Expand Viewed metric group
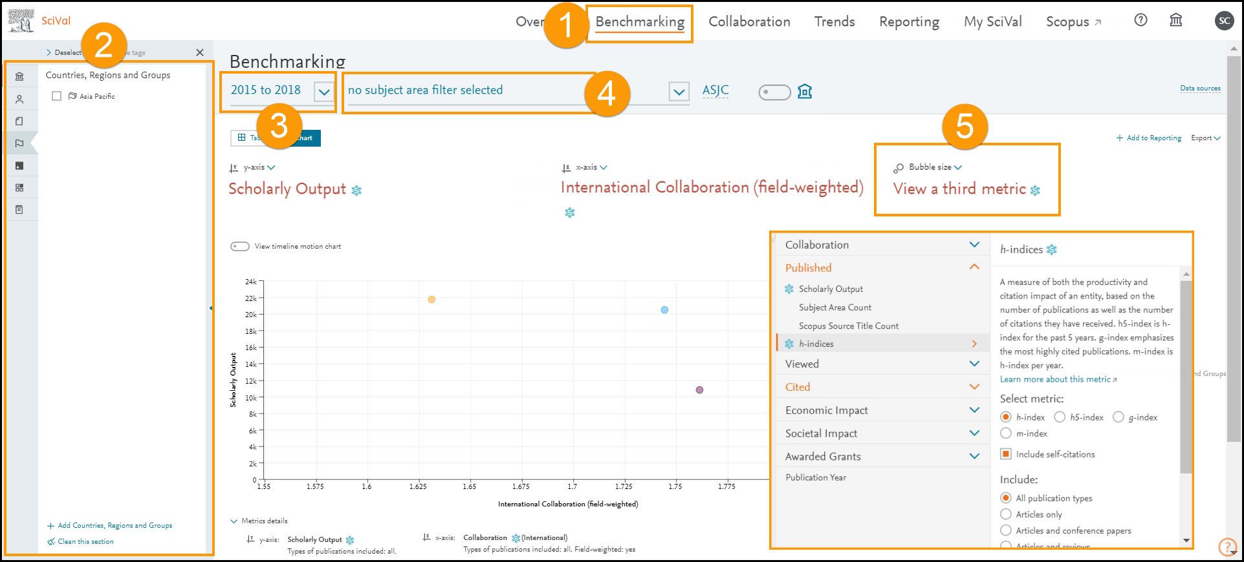The height and width of the screenshot is (562, 1244). [974, 364]
